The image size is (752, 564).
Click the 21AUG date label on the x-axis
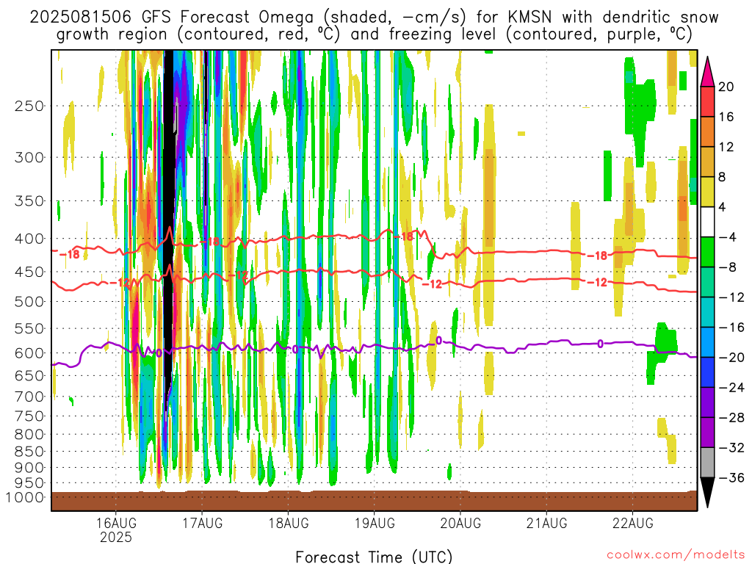546,523
